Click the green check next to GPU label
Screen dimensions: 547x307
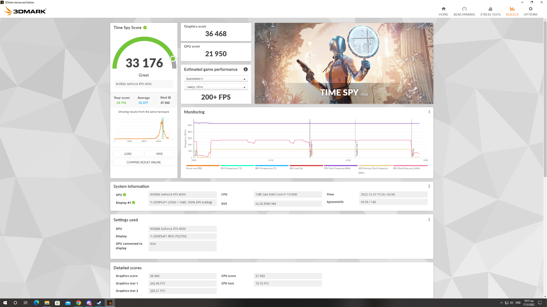[x=124, y=195]
